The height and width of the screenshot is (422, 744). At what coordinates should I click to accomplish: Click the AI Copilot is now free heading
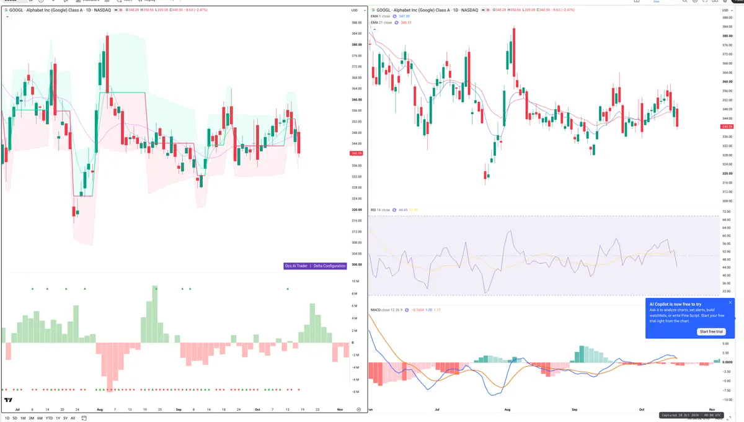pyautogui.click(x=676, y=304)
